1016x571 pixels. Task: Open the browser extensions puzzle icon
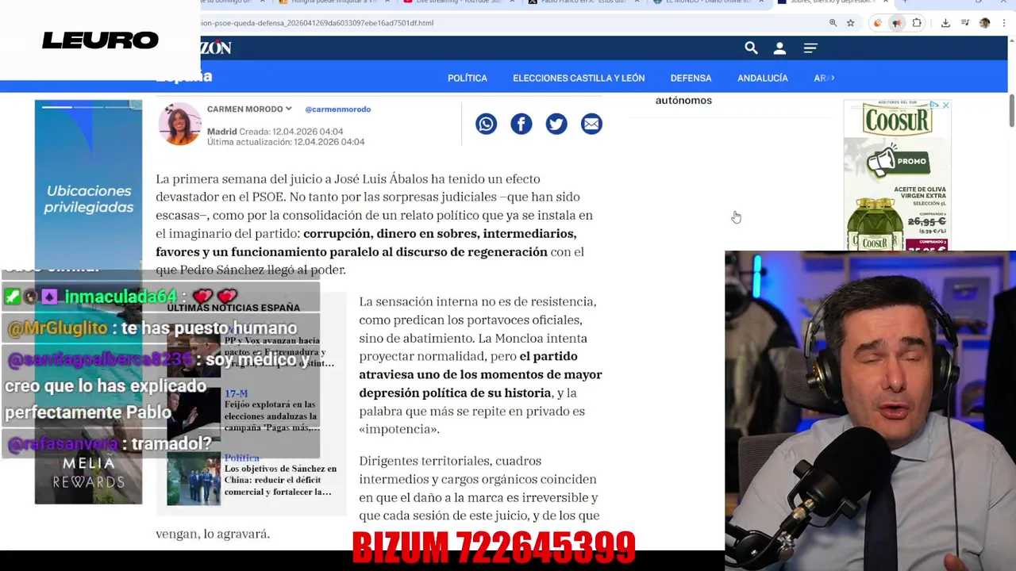[917, 23]
